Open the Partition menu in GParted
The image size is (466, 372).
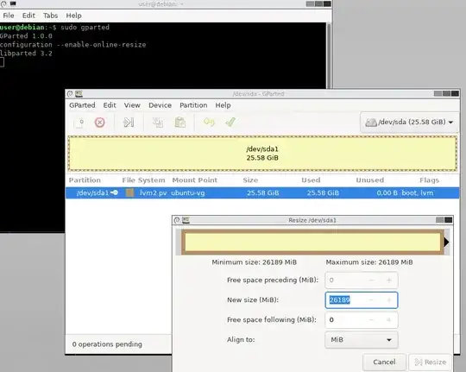click(193, 105)
